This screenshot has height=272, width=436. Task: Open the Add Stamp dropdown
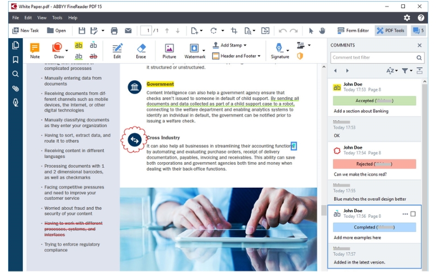229,45
